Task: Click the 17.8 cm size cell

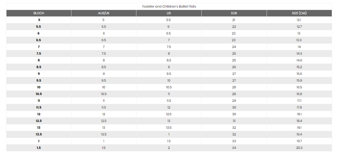Action: click(299, 107)
